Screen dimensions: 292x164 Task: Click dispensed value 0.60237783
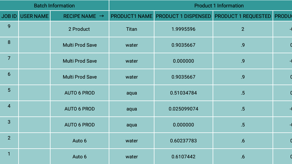(184, 141)
